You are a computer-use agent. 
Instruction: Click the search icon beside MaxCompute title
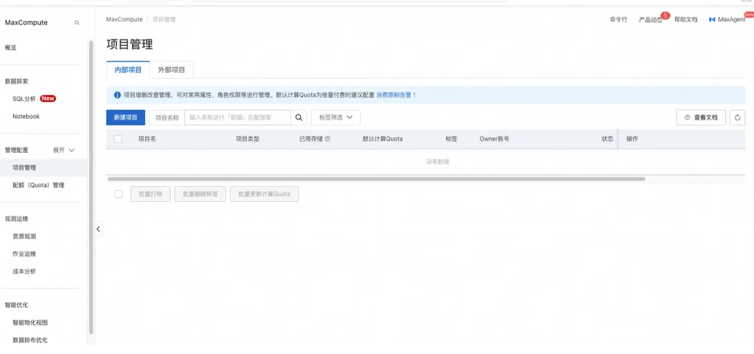[x=77, y=23]
